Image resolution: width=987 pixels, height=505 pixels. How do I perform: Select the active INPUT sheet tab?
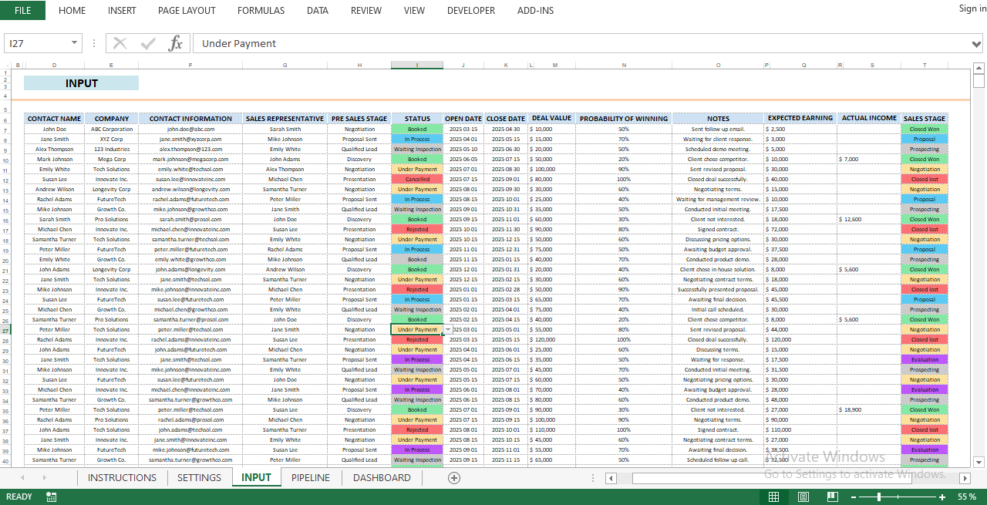(256, 478)
